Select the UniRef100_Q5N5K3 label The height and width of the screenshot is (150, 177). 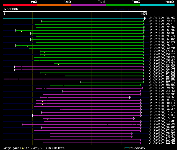click(x=162, y=134)
